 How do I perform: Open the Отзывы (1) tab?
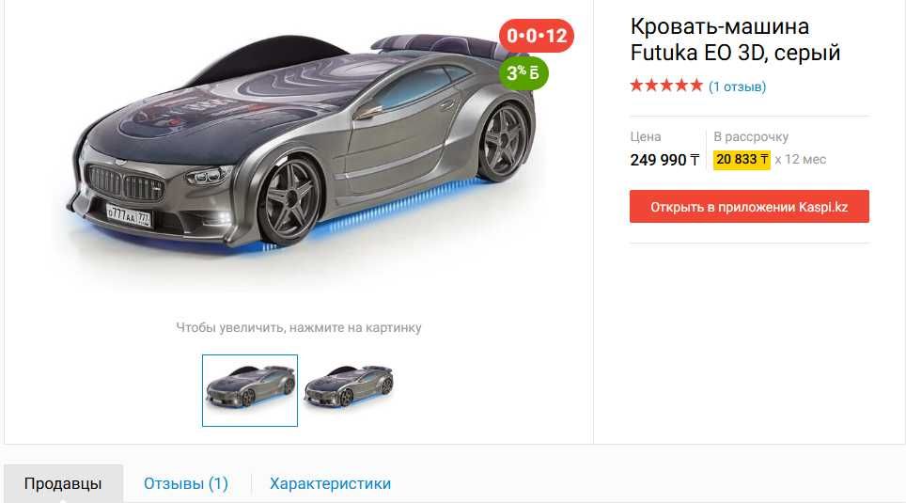(x=186, y=483)
